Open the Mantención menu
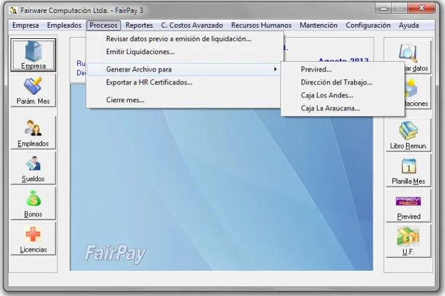 tap(318, 25)
